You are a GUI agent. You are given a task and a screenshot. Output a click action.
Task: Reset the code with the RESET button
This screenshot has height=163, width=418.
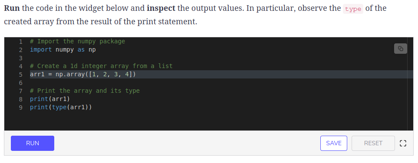[373, 143]
